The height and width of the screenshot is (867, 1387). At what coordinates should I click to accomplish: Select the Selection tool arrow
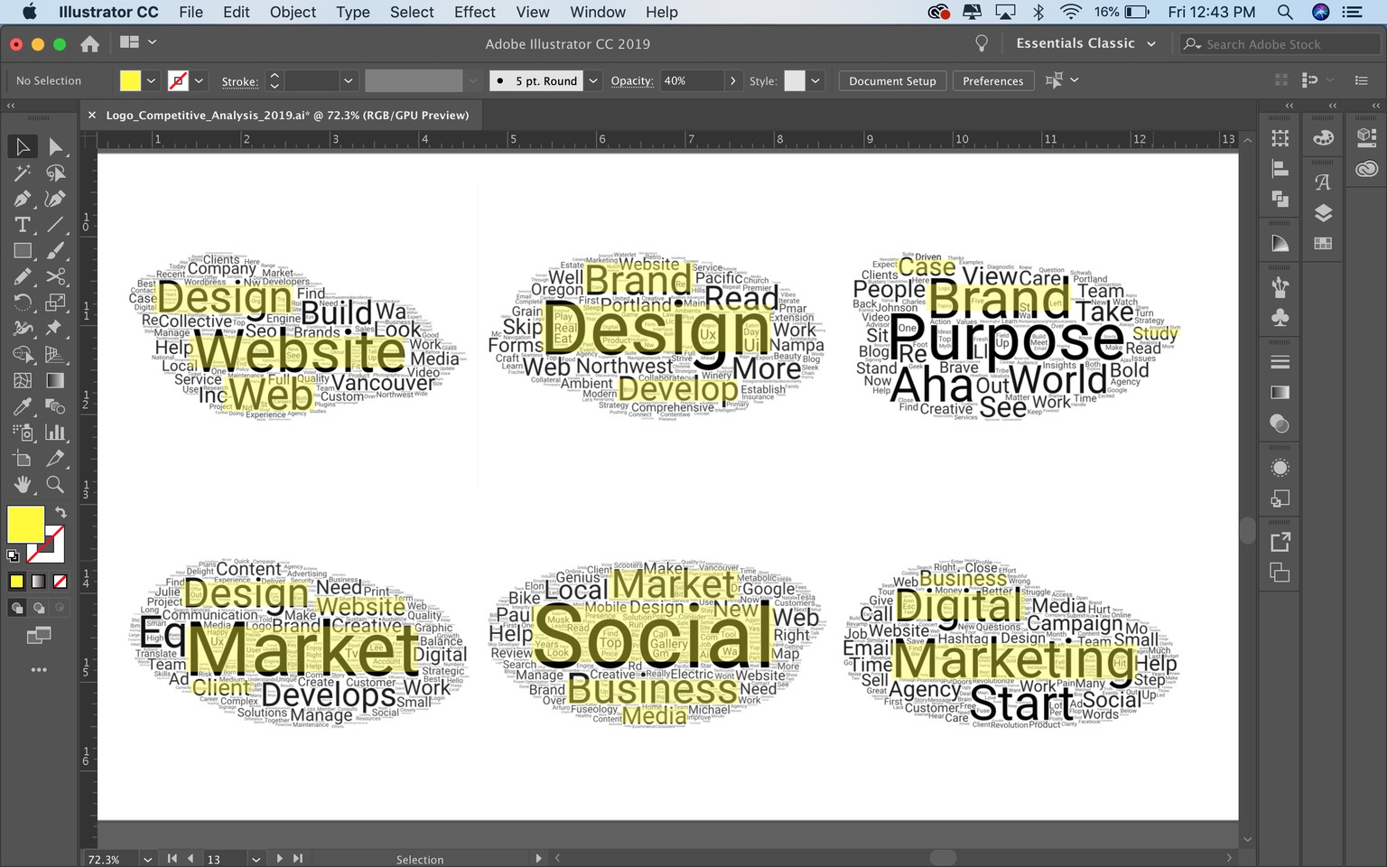click(23, 146)
